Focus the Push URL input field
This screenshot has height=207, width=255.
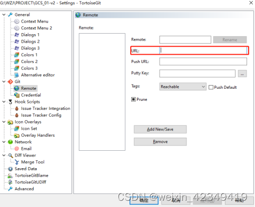203,61
